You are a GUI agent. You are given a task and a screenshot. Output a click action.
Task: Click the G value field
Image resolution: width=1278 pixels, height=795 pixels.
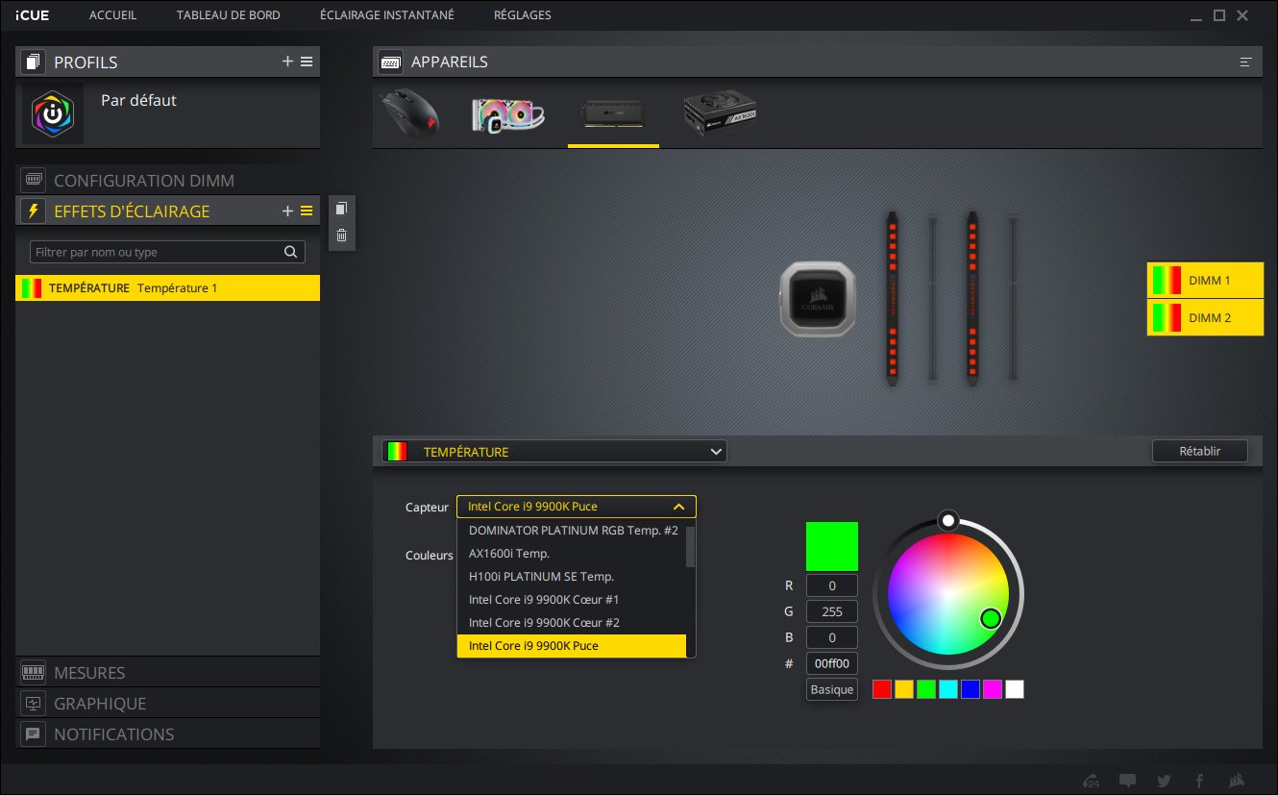tap(832, 611)
